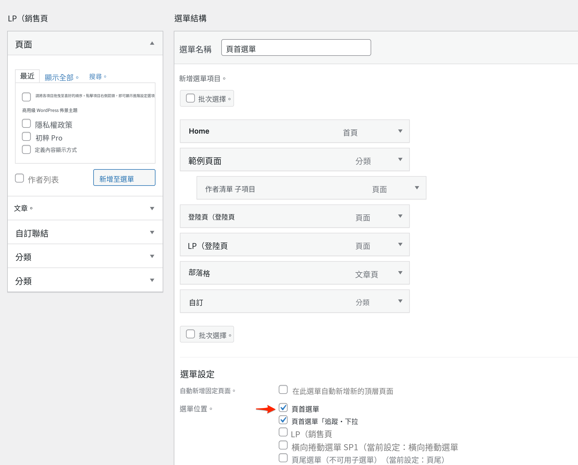Viewport: 578px width, 465px height.
Task: Click the LP（登陸頁 item label
Action: [x=208, y=246]
